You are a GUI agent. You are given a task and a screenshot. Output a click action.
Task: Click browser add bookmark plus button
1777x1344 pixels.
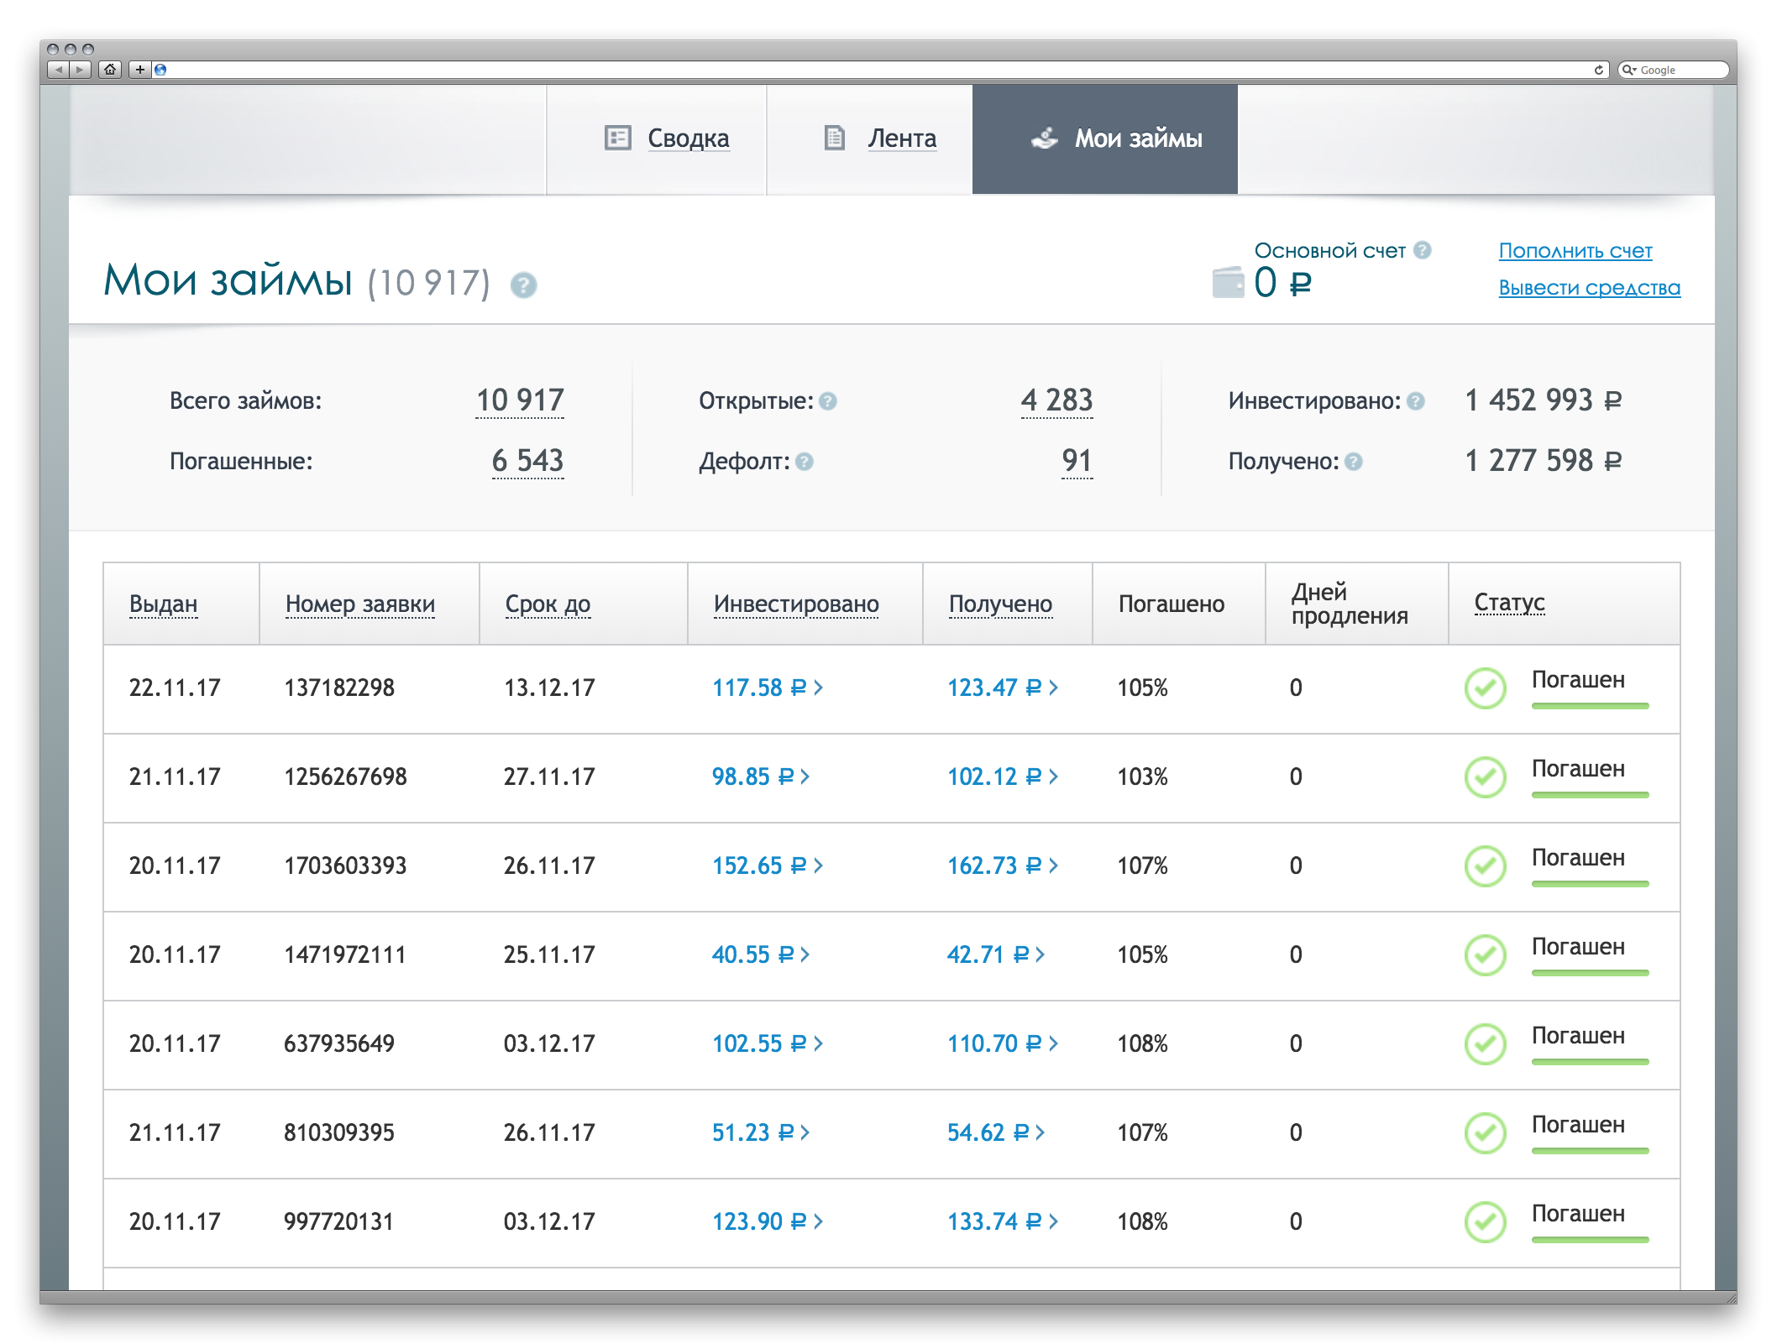pyautogui.click(x=139, y=70)
